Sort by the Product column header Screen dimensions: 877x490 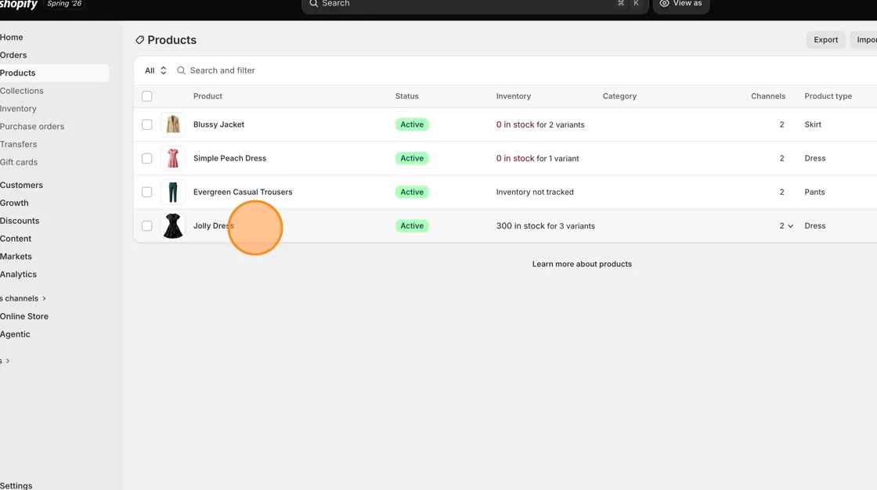(208, 96)
